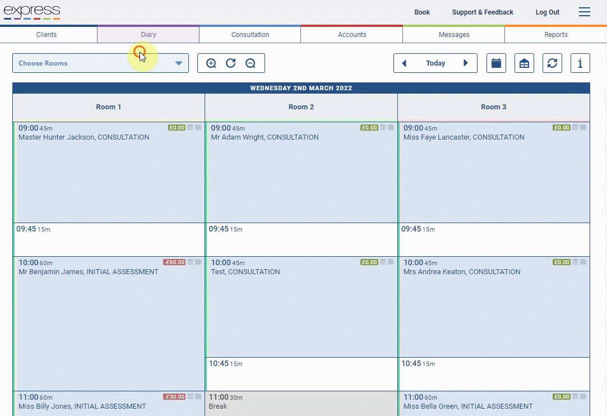
Task: Open Miss Bella Green, INITIAL ASSESSMENT appointment
Action: [x=494, y=404]
